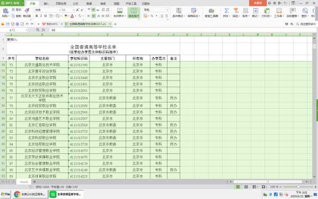Click the insert function fx icon
Image resolution: width=318 pixels, height=199 pixels.
pyautogui.click(x=43, y=30)
